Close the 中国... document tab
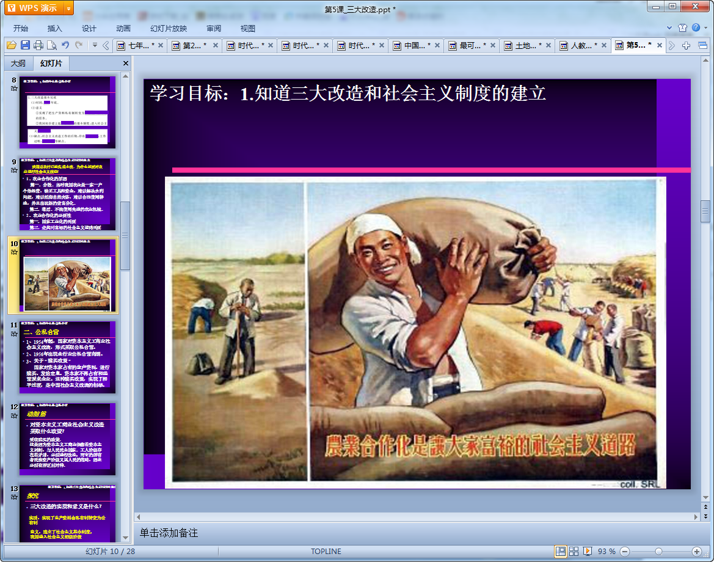The width and height of the screenshot is (714, 562). click(x=437, y=45)
